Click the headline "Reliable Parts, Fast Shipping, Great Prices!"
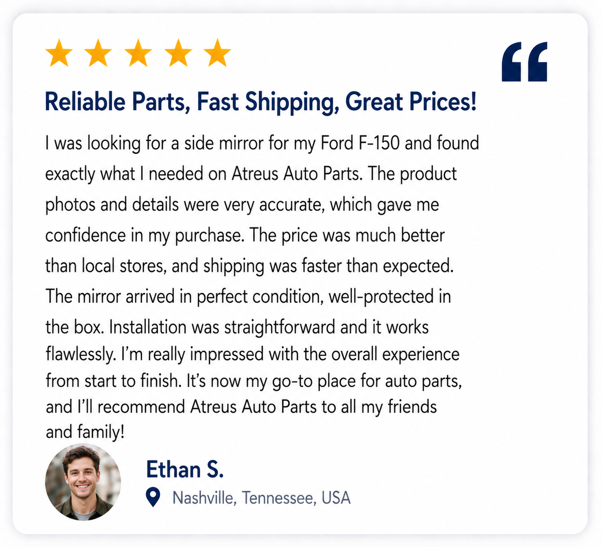602x547 pixels. coord(261,102)
